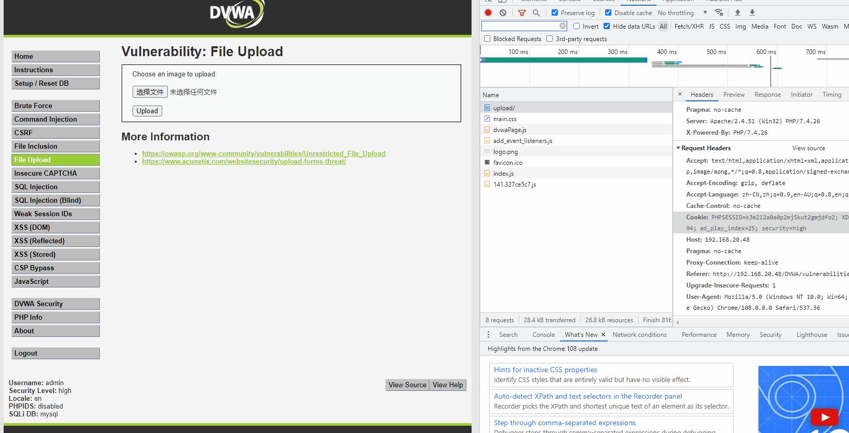Switch to the Preview tab
The width and height of the screenshot is (849, 433).
[734, 95]
